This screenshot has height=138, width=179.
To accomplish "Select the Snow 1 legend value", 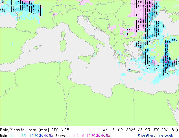I will pos(74,136).
